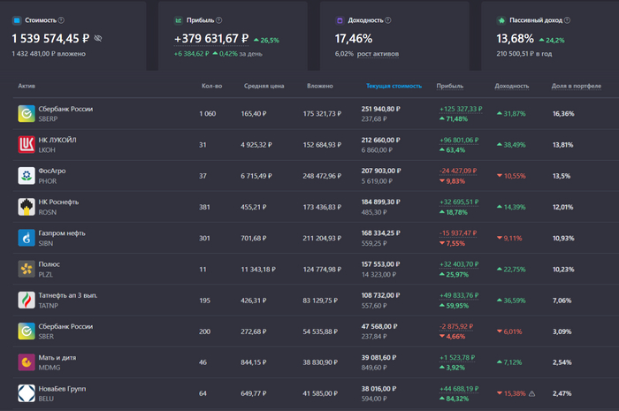This screenshot has width=619, height=411.
Task: Sort table by Прибыль column header
Action: click(449, 87)
